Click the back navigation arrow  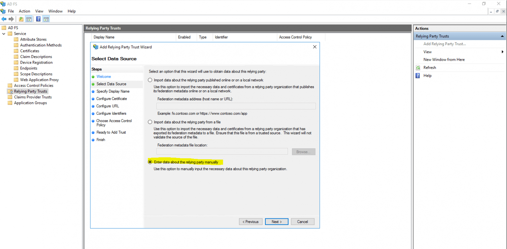point(4,19)
